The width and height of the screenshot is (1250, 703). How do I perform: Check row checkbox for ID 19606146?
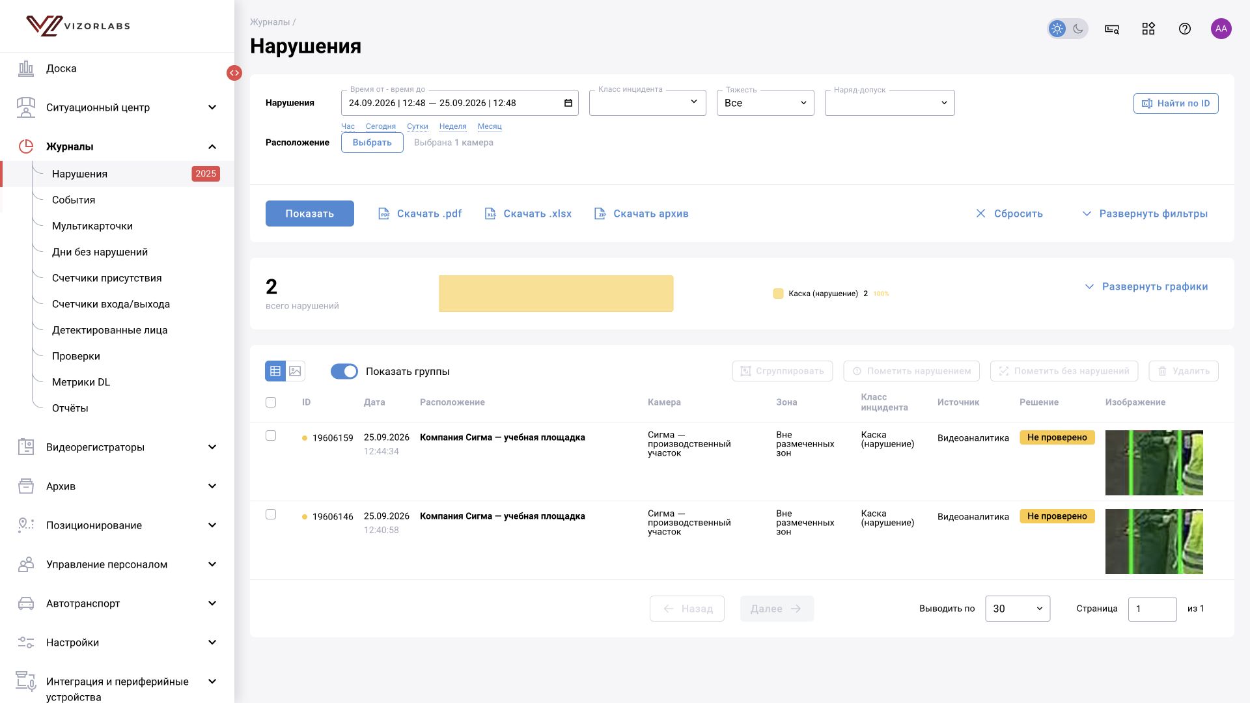(271, 514)
